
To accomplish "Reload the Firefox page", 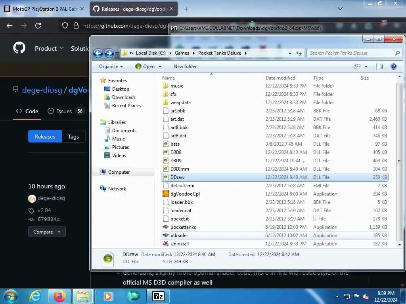I will (38, 26).
